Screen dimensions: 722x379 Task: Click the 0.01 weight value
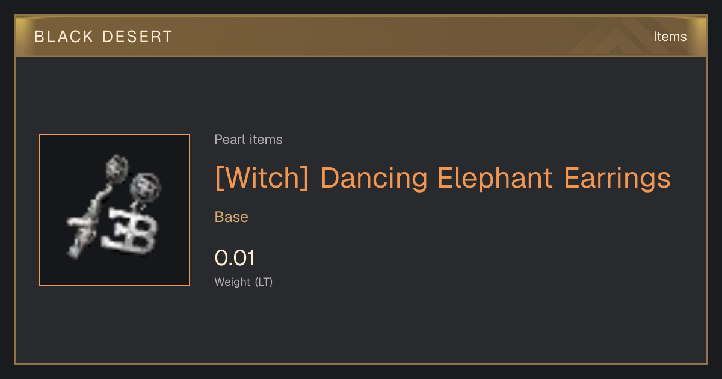click(235, 258)
